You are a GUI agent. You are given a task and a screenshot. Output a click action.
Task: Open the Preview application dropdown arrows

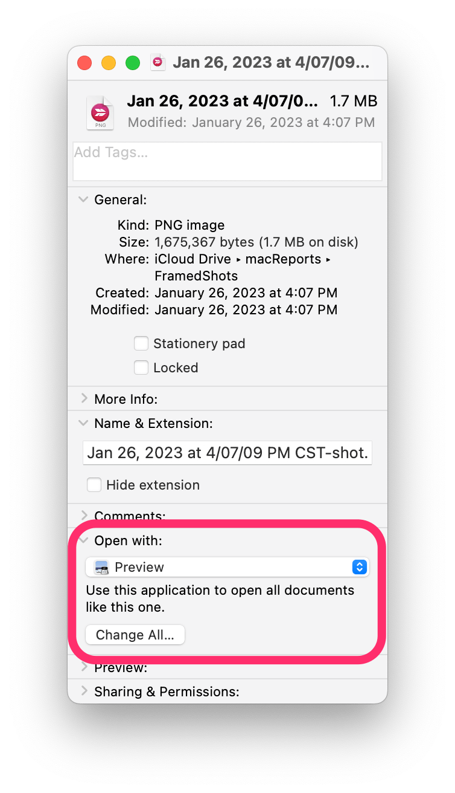[360, 567]
